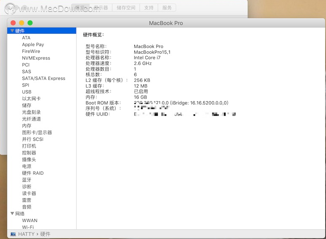Open 支持 tab in back window
Screen dimensions: 326x239
(149, 8)
